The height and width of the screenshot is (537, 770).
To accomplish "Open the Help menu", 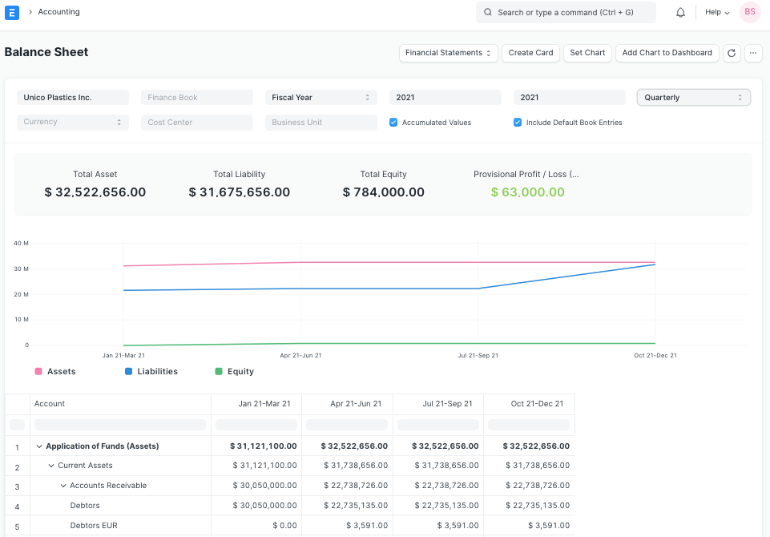I will [714, 12].
